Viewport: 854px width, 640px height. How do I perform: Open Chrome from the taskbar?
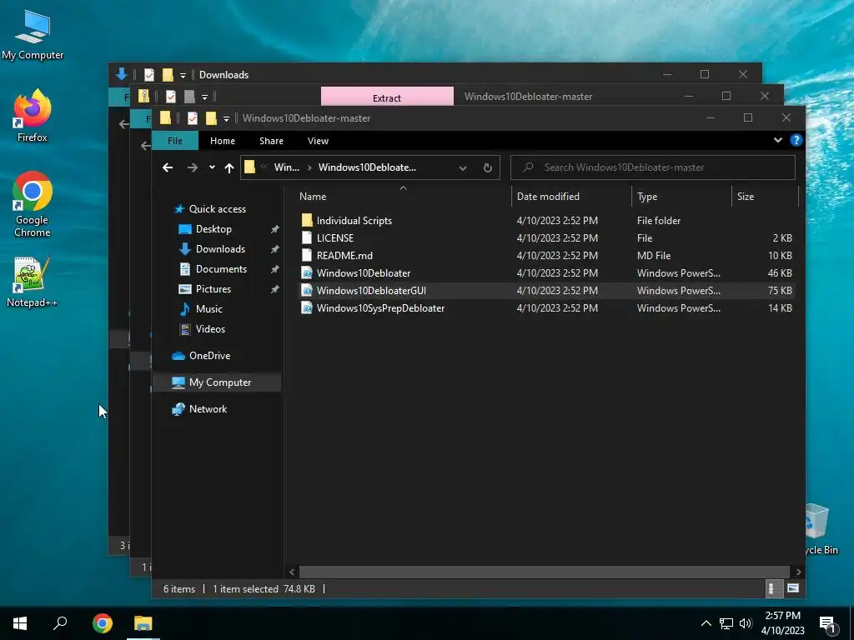click(103, 623)
